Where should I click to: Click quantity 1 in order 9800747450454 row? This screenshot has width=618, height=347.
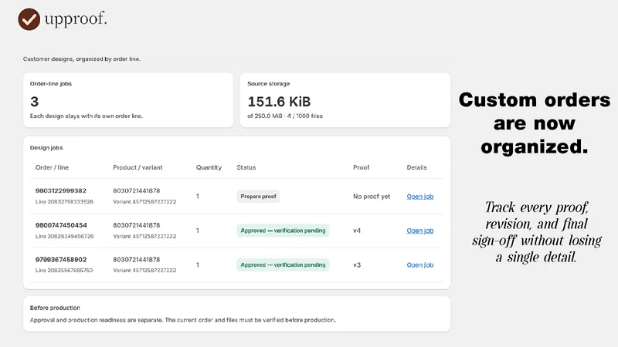tap(198, 231)
